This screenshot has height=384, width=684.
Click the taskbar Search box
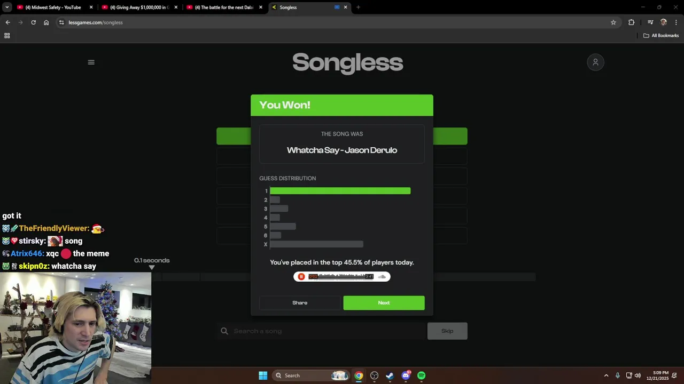tap(312, 375)
